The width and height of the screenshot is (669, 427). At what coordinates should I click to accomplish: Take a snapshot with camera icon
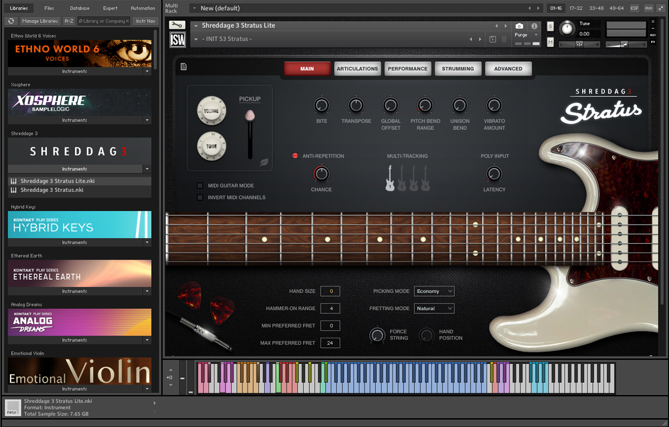[520, 26]
